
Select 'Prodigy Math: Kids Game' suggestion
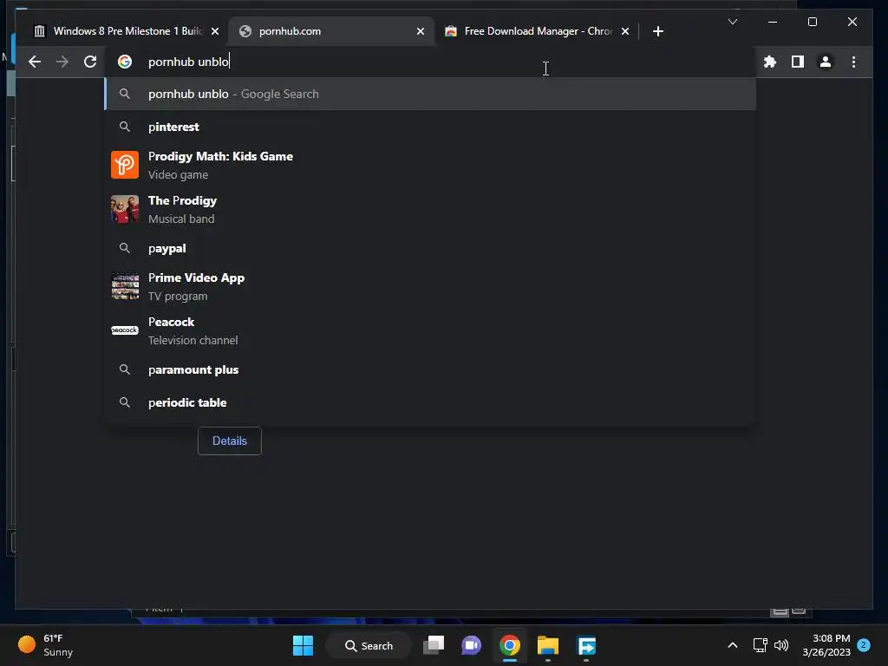[430, 165]
